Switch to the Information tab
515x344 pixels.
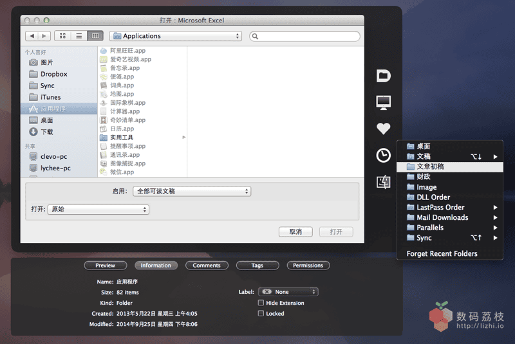point(156,266)
